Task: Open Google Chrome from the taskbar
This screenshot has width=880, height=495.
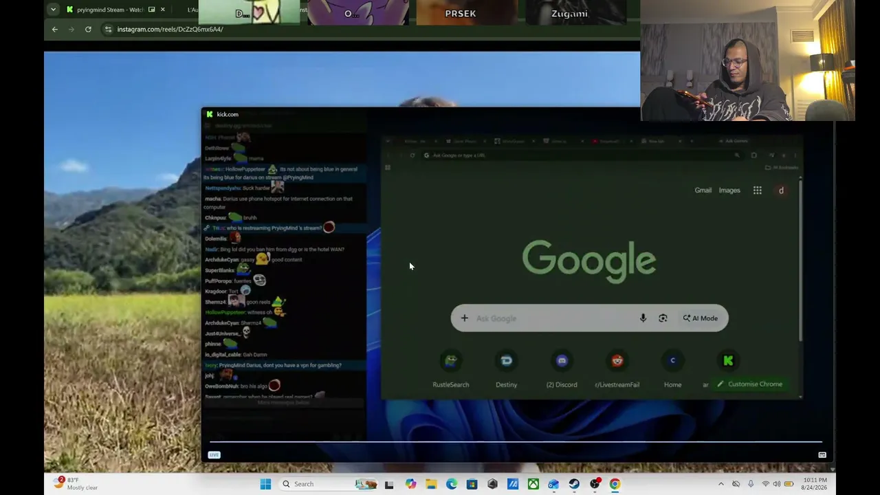Action: [x=615, y=484]
